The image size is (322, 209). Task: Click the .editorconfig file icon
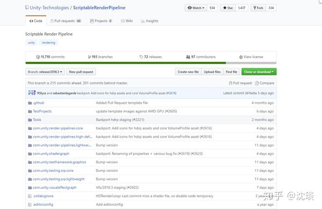pyautogui.click(x=30, y=205)
